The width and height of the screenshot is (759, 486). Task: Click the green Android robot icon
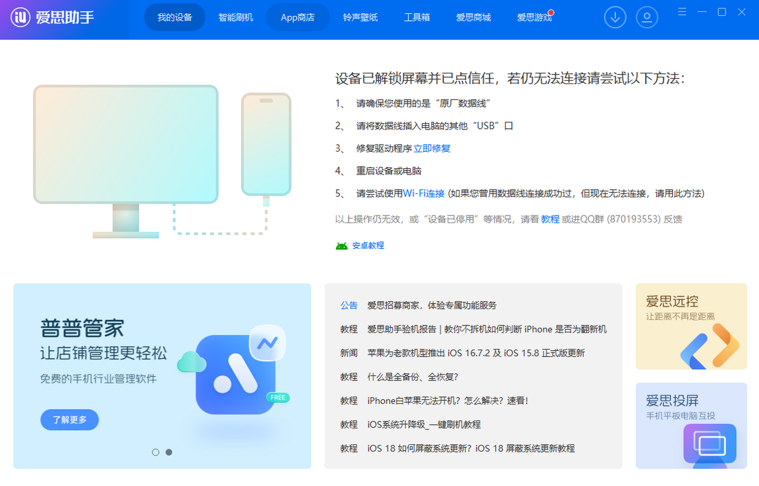[x=342, y=245]
